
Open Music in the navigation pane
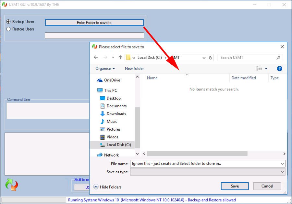click(x=112, y=122)
